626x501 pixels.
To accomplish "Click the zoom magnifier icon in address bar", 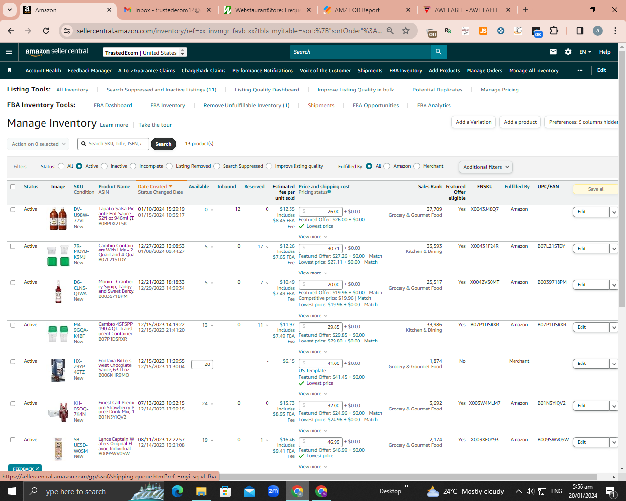I will pos(390,31).
